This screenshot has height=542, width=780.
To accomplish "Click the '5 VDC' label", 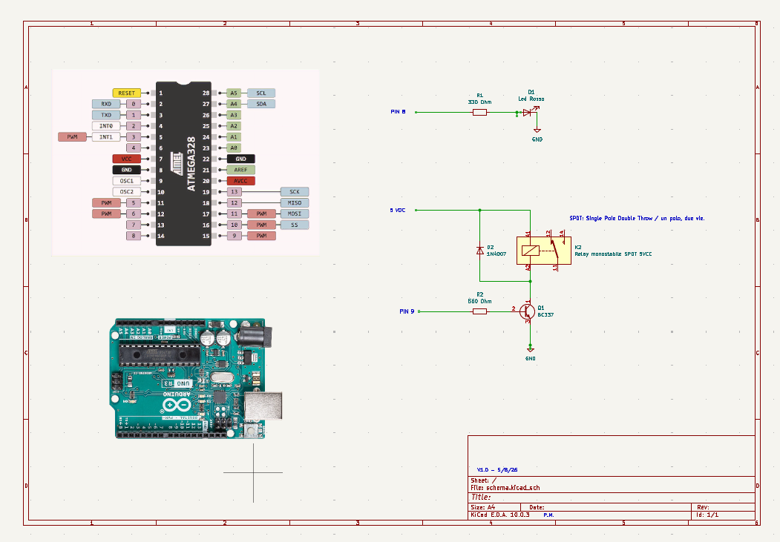I will coord(398,210).
